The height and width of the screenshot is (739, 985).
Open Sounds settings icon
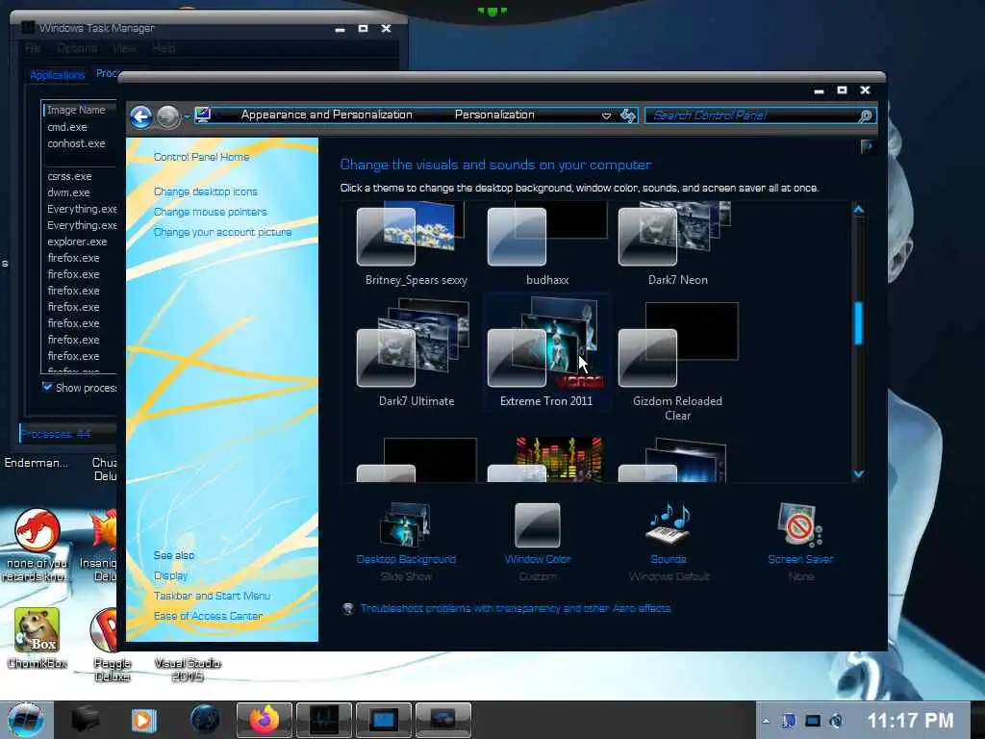(x=669, y=524)
